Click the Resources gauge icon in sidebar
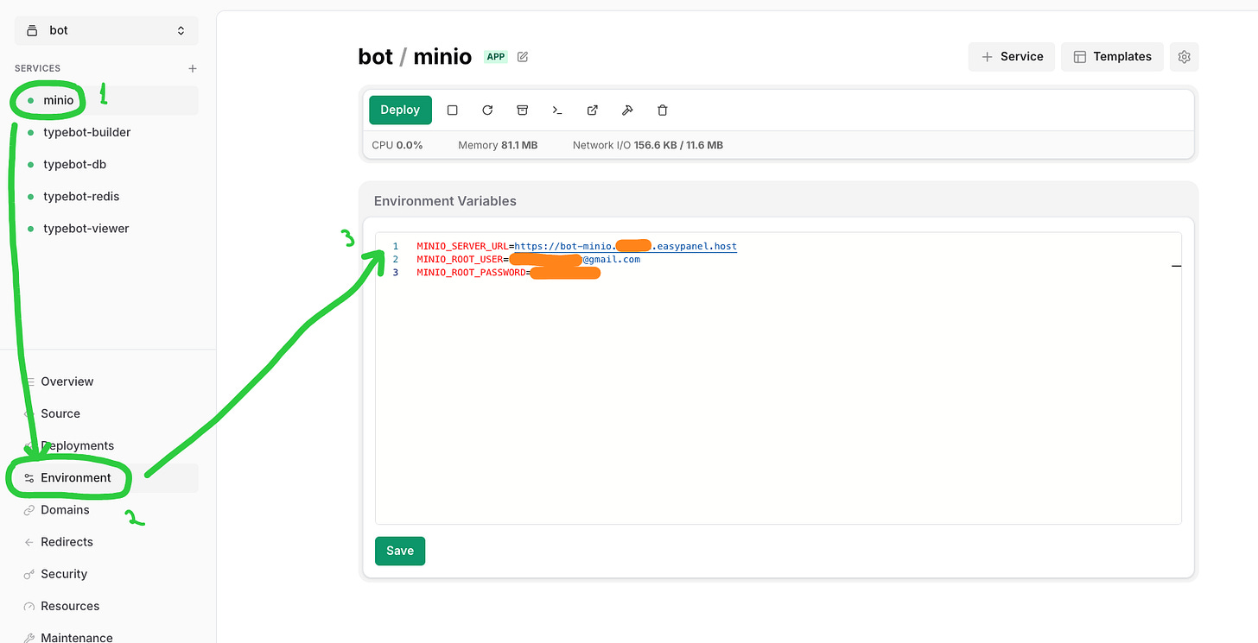 coord(29,606)
